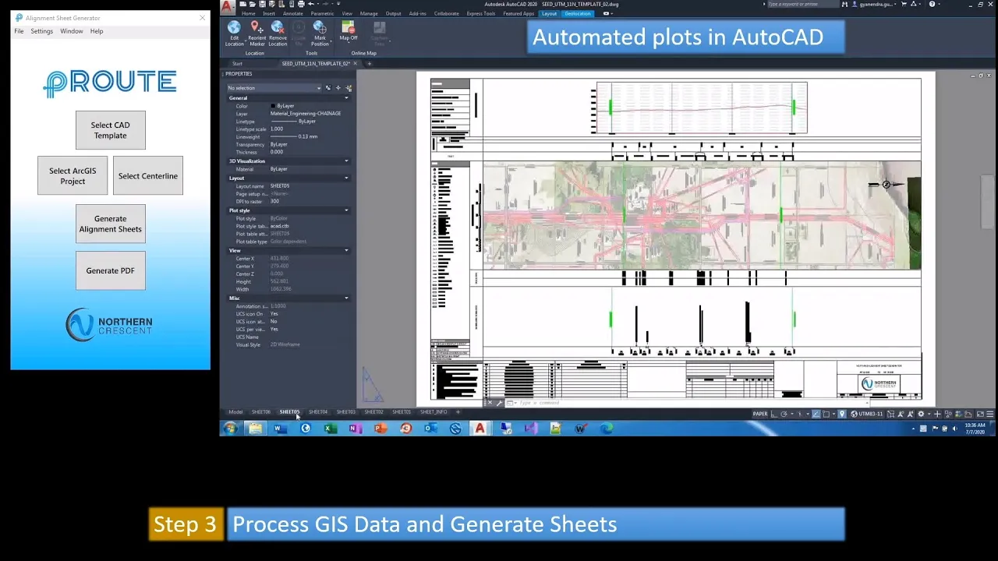Click the Clean Screen icon in status bar
Viewport: 998px width, 561px height.
click(x=980, y=414)
